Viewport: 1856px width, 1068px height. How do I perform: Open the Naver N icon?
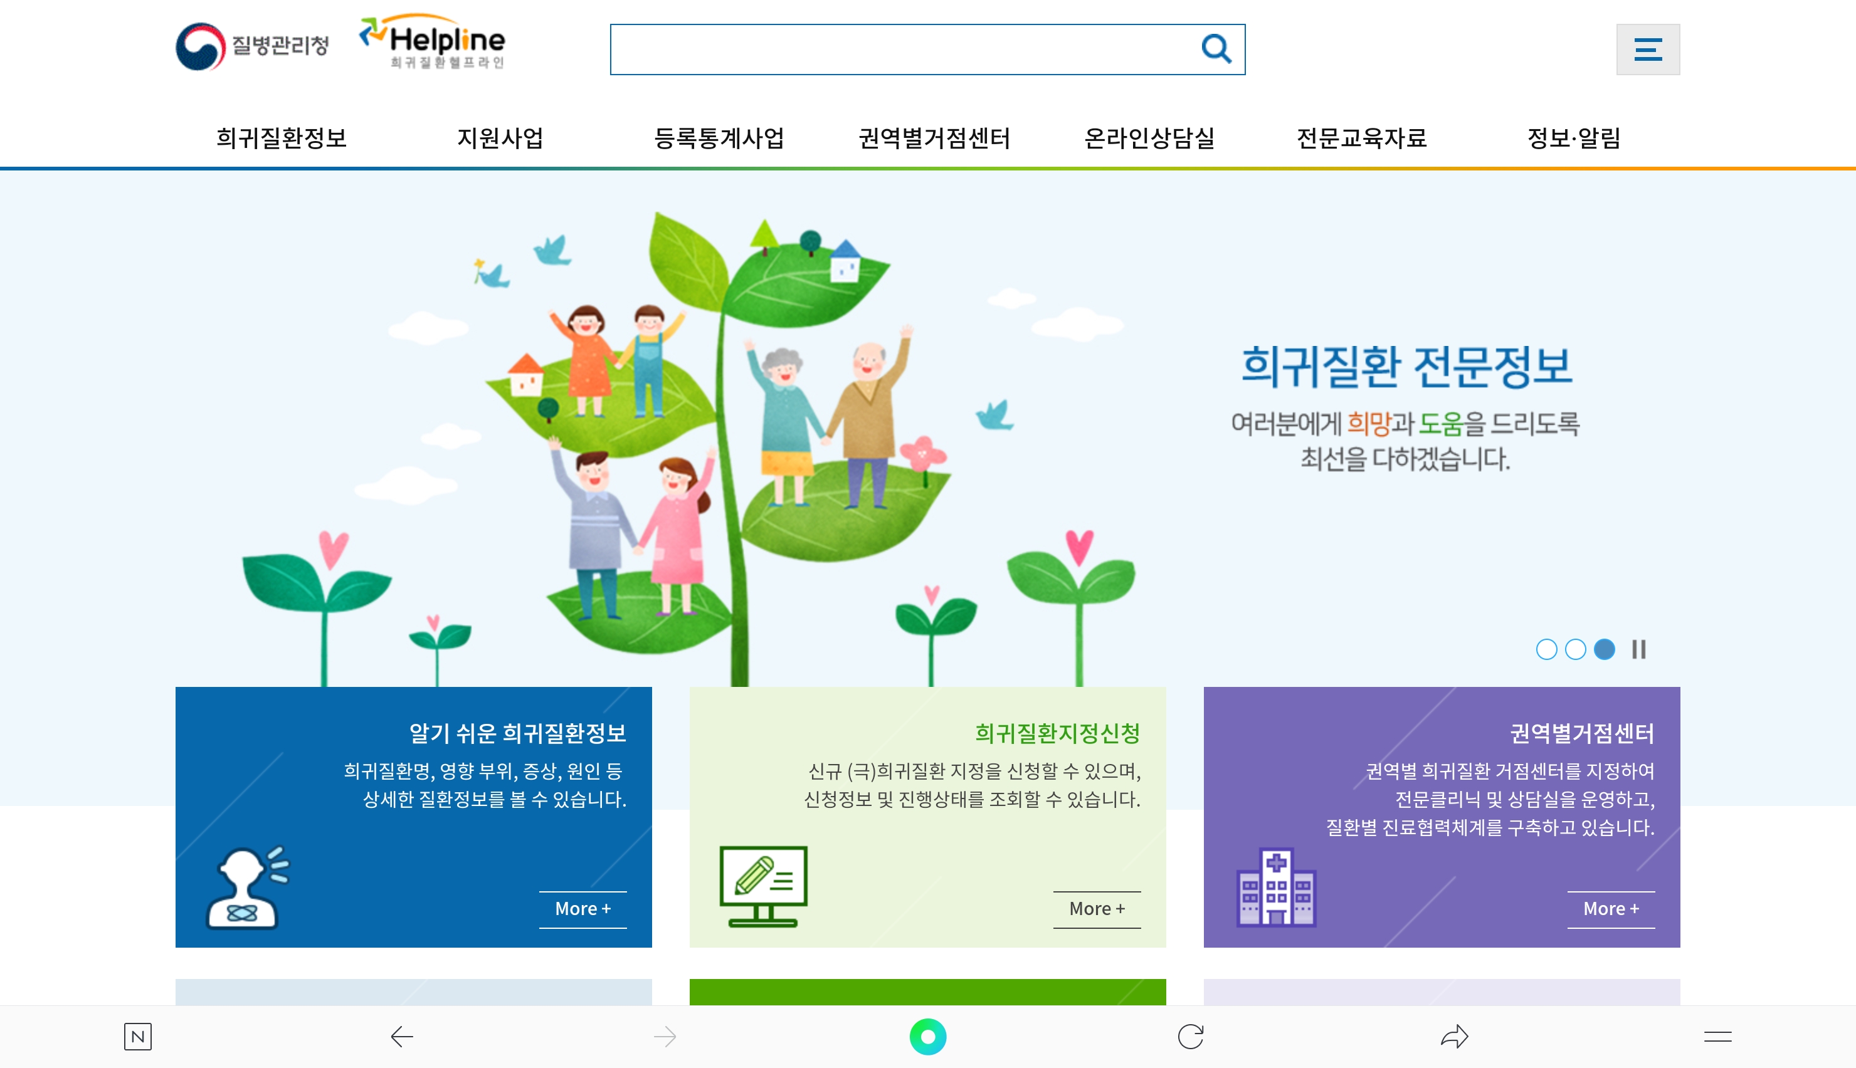pyautogui.click(x=137, y=1036)
